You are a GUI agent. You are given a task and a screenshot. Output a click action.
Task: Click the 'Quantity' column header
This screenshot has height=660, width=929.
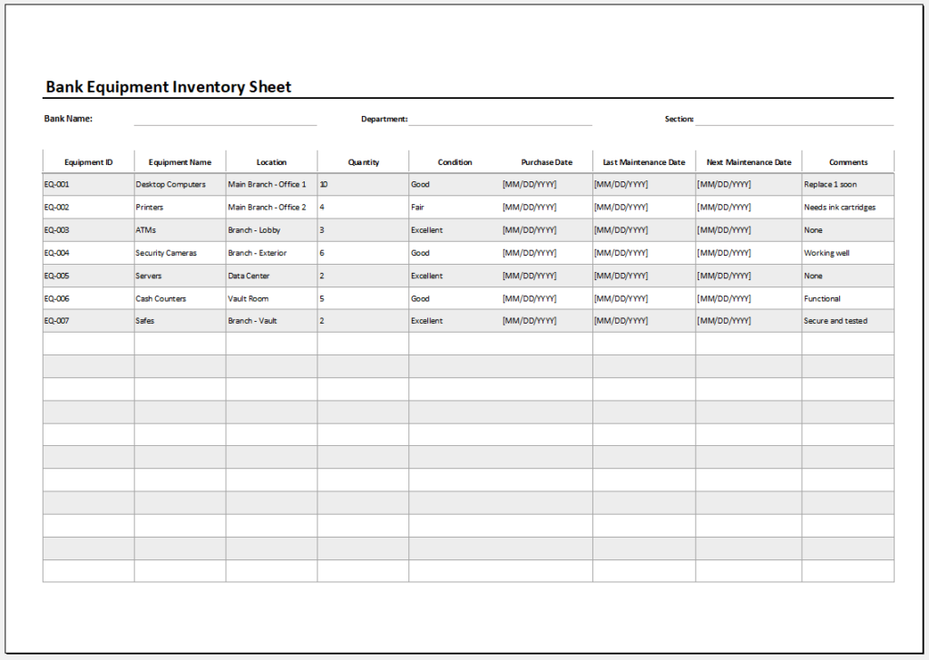363,162
